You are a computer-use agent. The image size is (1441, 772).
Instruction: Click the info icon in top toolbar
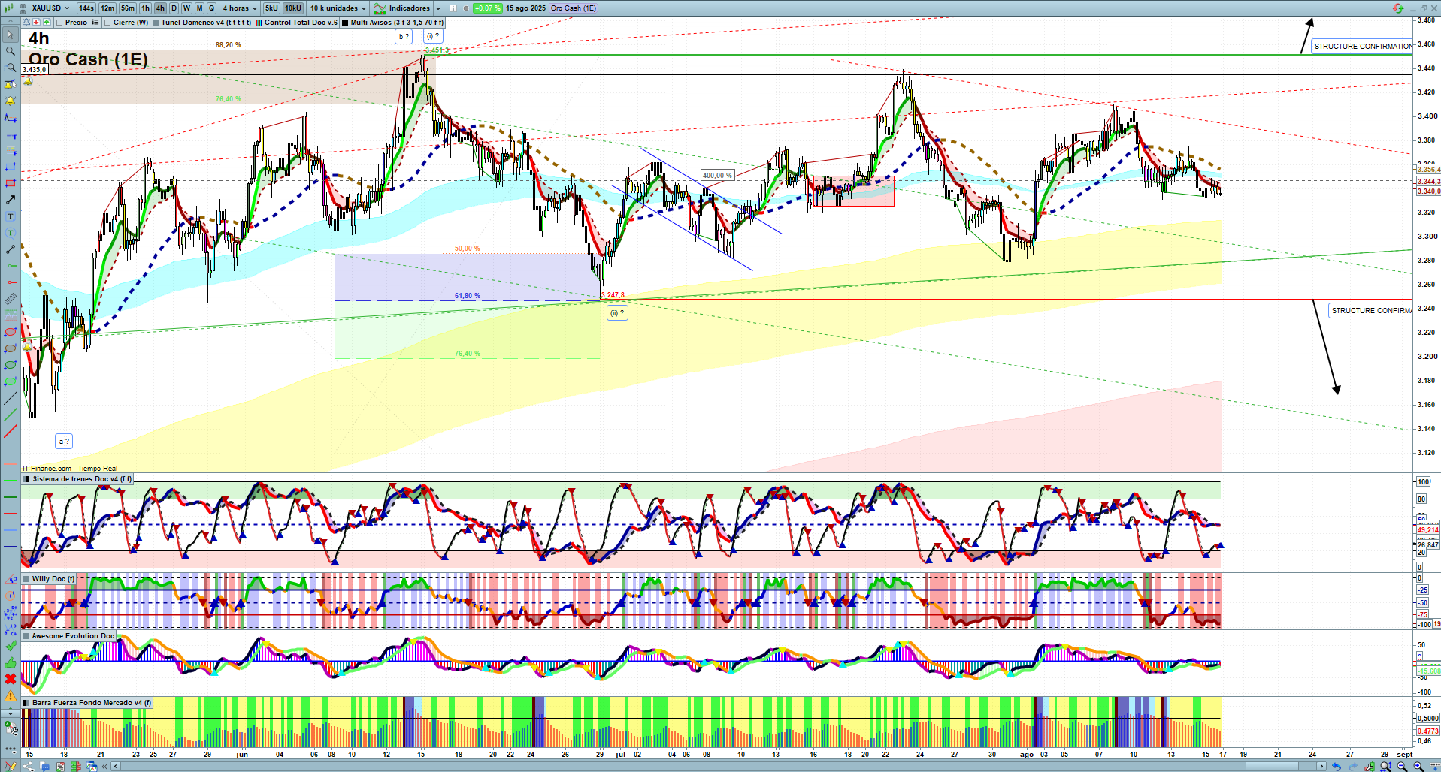[453, 8]
